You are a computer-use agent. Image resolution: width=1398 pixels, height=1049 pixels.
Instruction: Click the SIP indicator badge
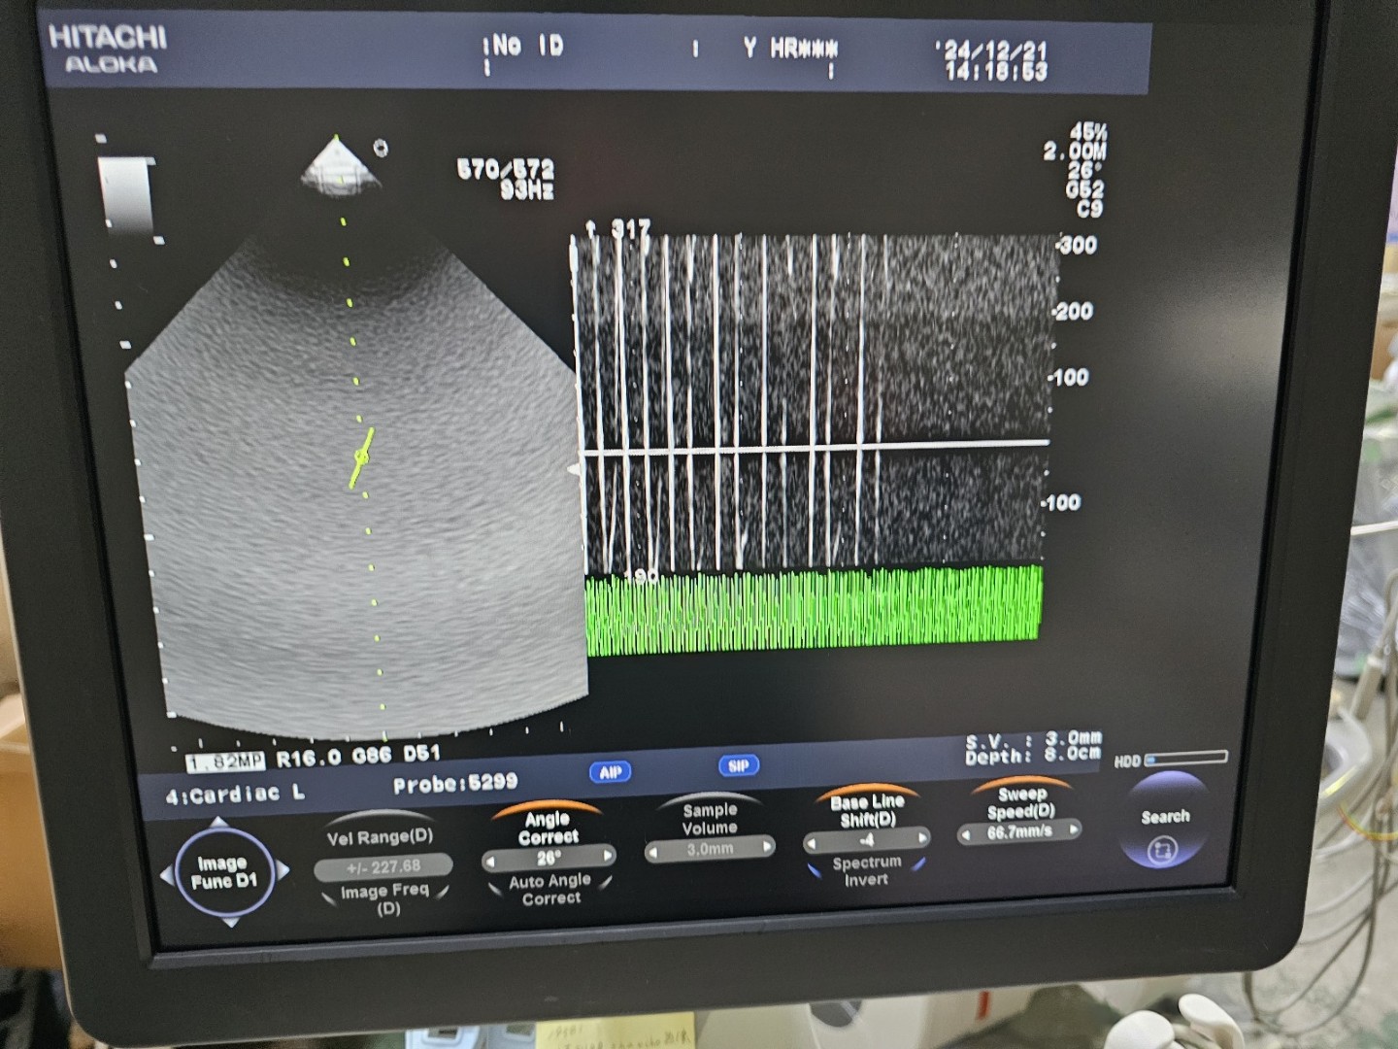point(738,765)
